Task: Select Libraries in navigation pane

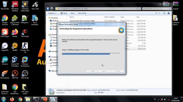Action: (53, 35)
